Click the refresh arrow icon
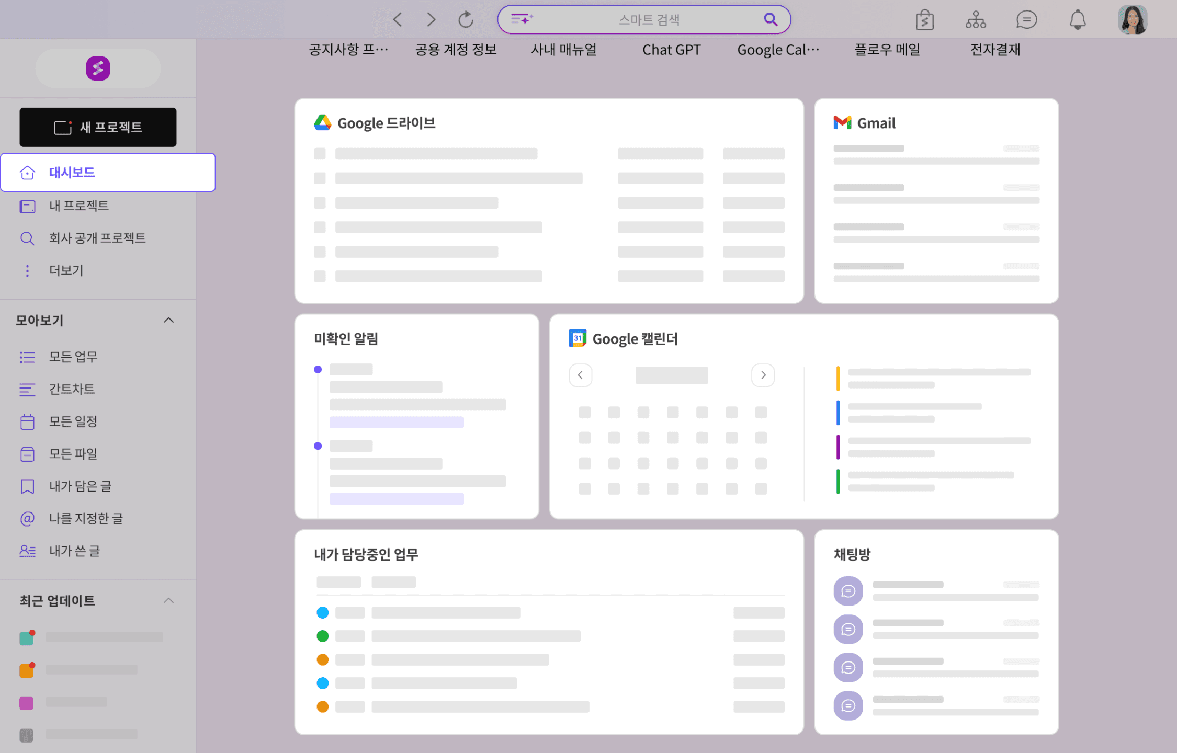 [466, 20]
